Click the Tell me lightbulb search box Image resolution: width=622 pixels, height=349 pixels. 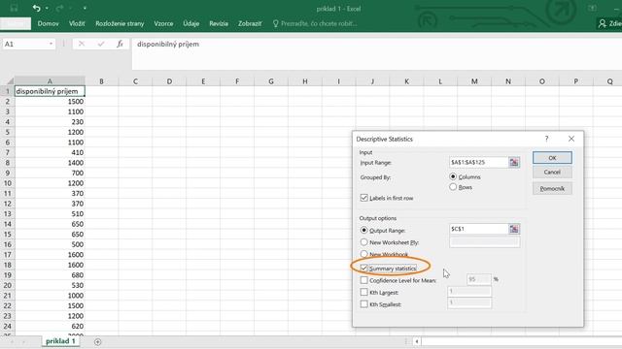click(x=315, y=23)
